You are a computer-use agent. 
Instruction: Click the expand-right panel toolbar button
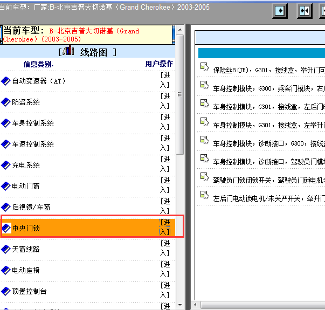[280, 11]
